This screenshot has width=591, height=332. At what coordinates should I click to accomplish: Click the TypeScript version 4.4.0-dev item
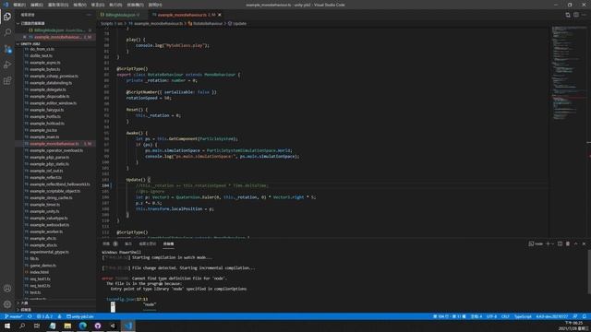point(552,316)
